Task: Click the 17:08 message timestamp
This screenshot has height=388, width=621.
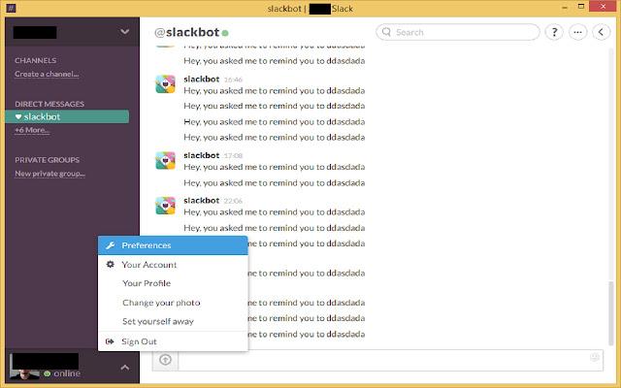Action: pyautogui.click(x=233, y=156)
